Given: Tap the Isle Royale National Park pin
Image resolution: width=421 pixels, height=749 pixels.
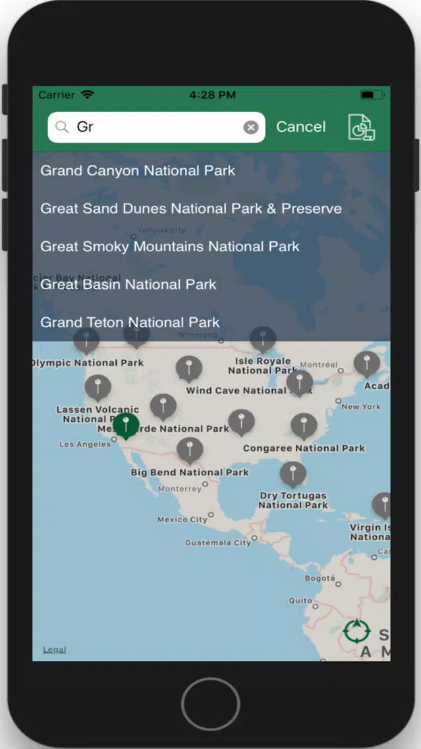Looking at the screenshot, I should coord(263,340).
